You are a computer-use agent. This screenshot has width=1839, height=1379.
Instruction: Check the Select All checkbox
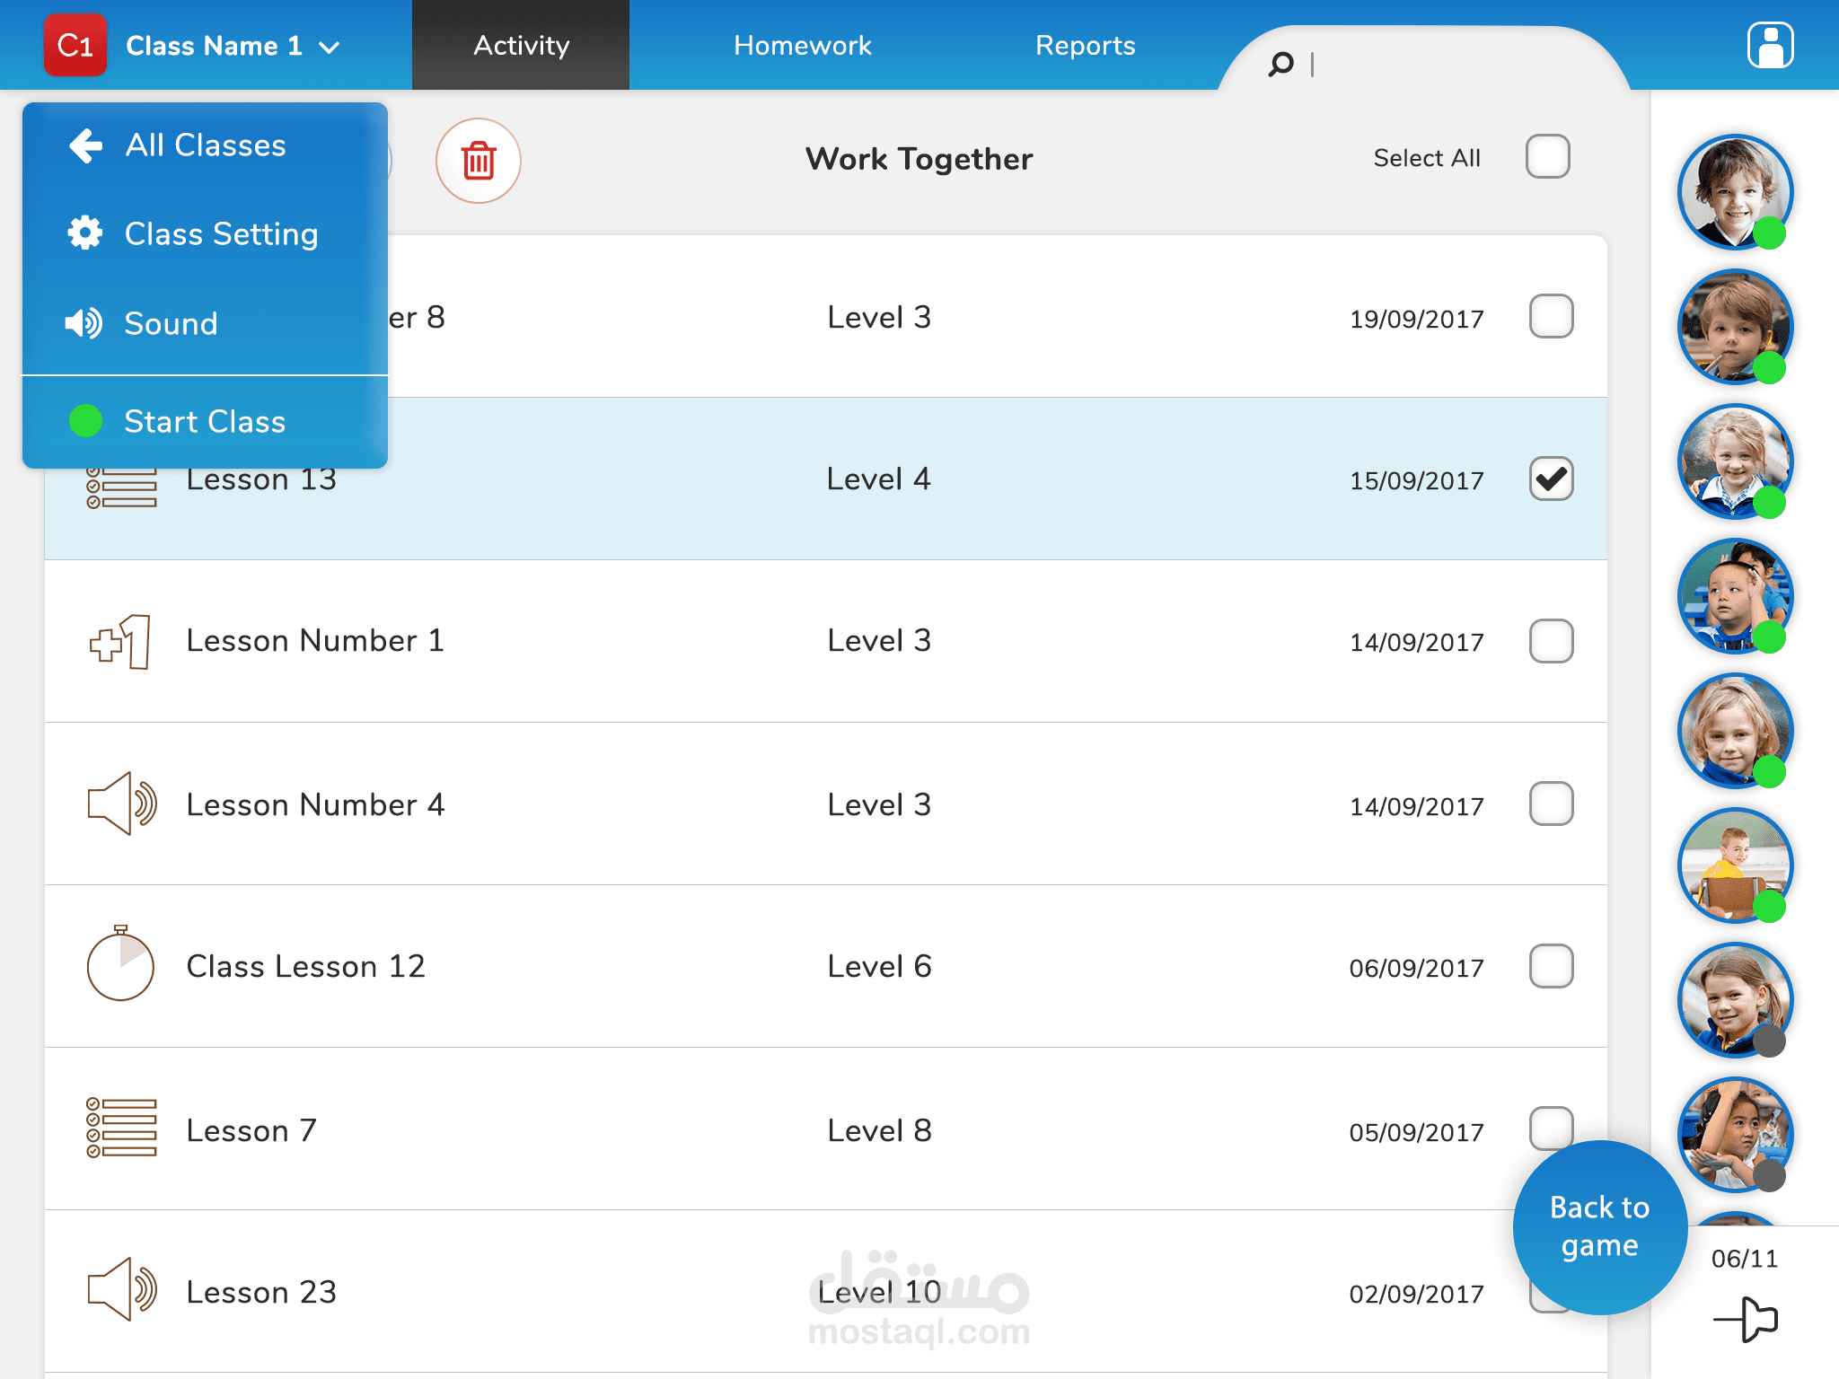(x=1547, y=157)
